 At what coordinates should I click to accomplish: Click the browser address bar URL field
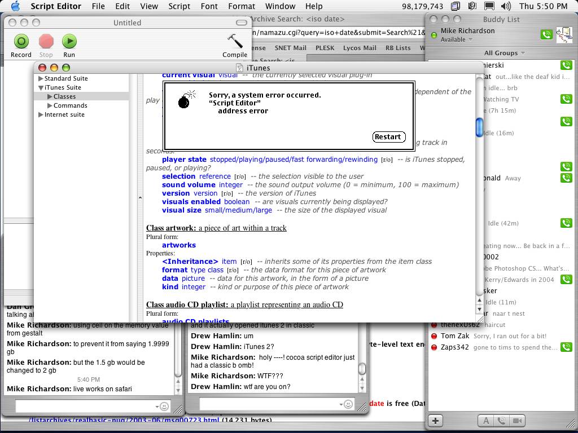coord(339,32)
